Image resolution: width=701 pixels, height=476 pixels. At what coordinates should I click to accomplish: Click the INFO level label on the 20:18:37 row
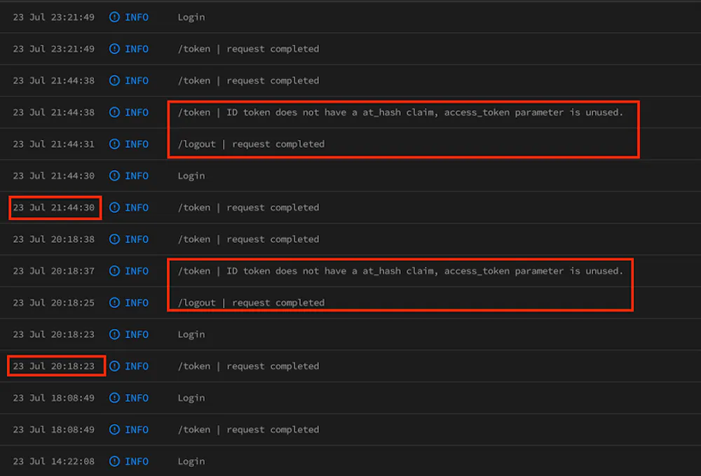click(137, 271)
